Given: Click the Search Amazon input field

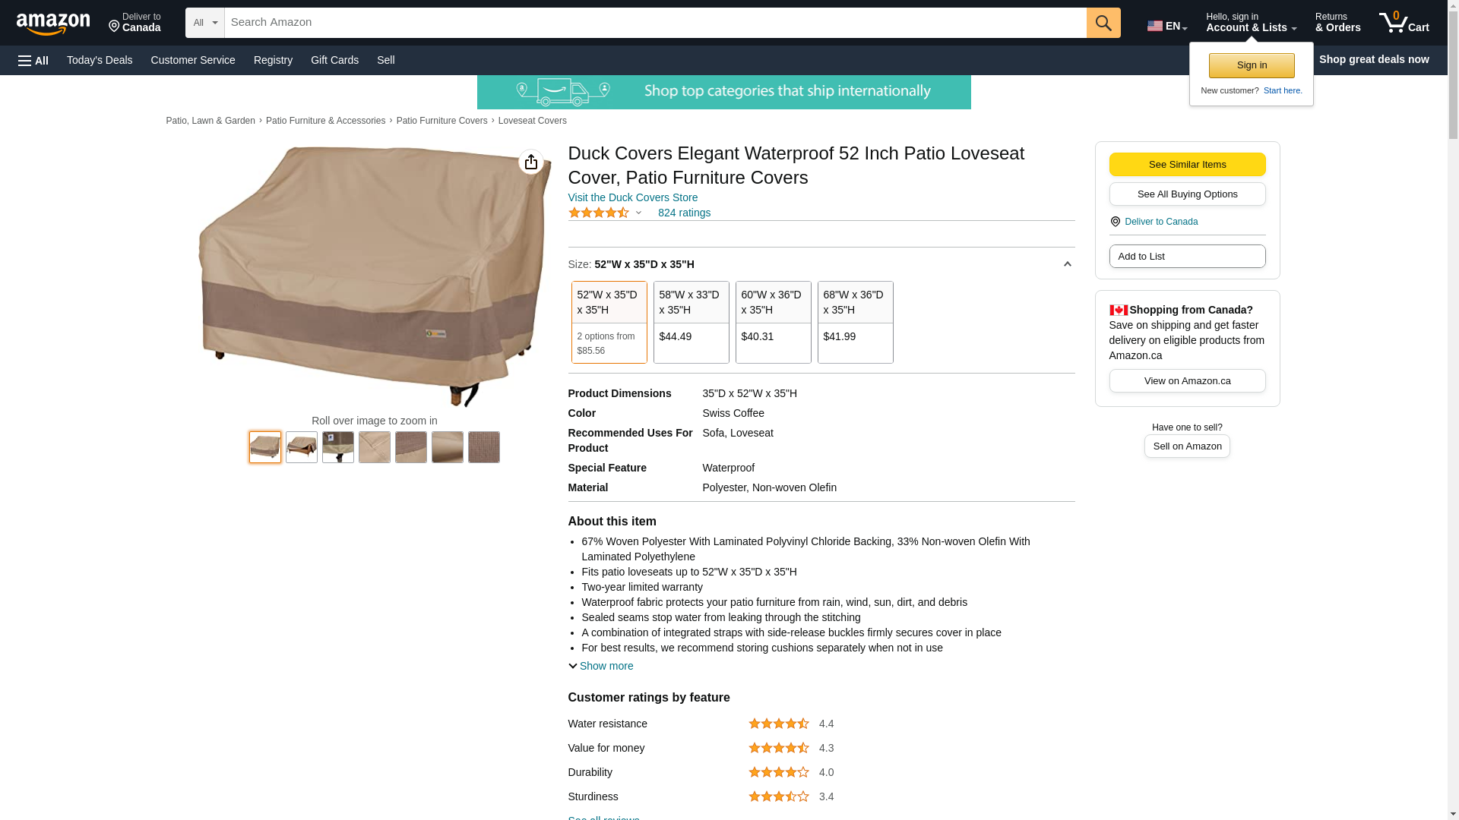Looking at the screenshot, I should pos(655,23).
